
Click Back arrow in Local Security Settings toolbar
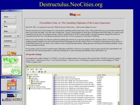click(x=27, y=72)
